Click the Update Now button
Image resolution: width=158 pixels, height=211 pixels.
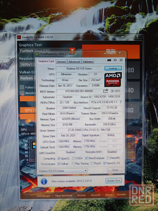coord(114,181)
